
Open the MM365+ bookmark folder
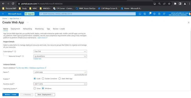(45, 8)
